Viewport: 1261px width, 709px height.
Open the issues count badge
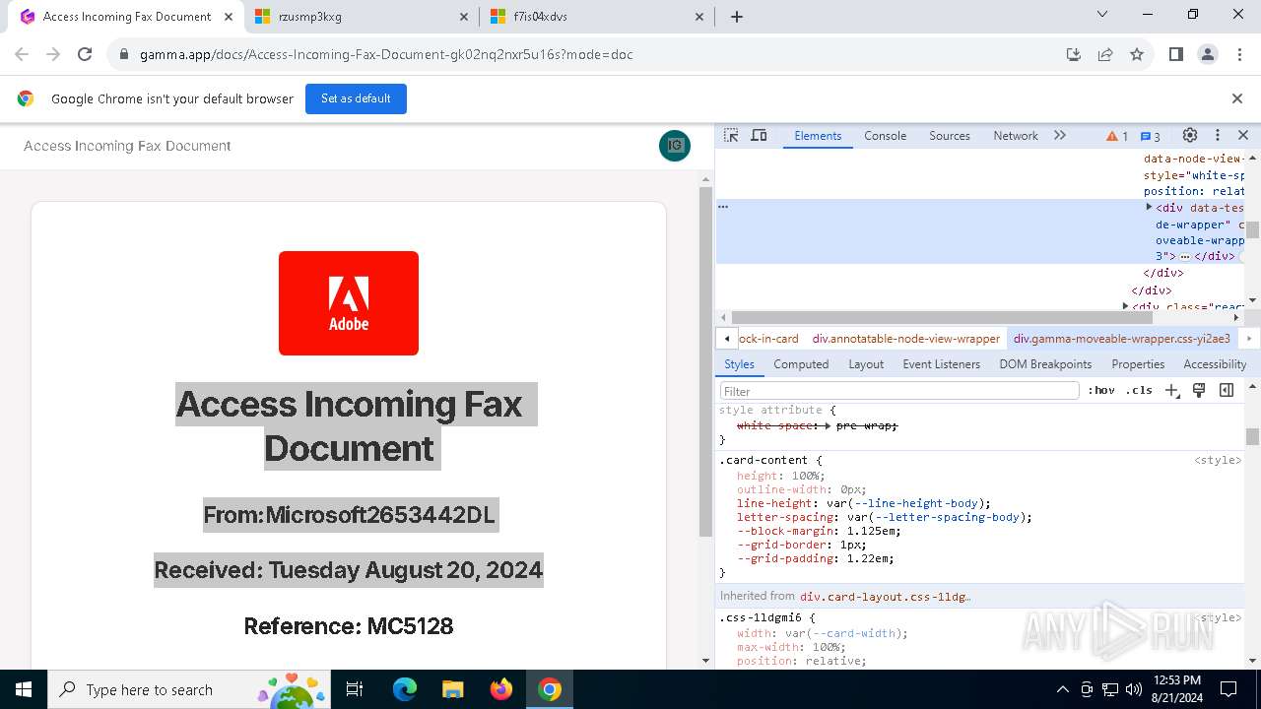coord(1151,136)
